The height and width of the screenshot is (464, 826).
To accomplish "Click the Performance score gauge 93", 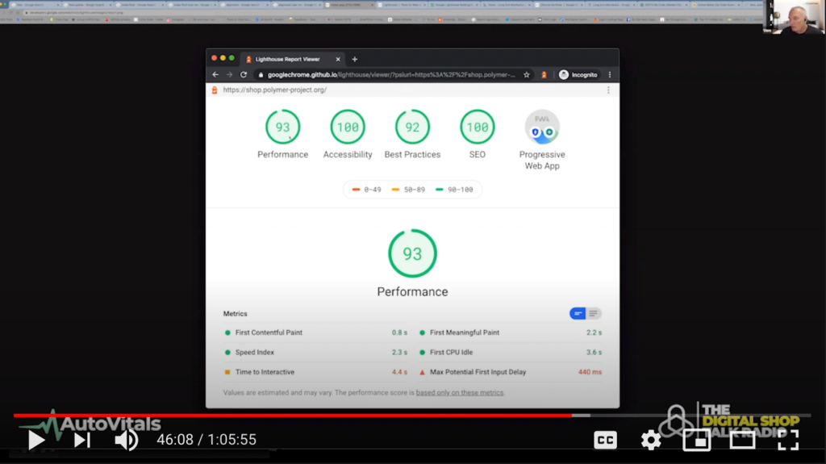I will 282,127.
